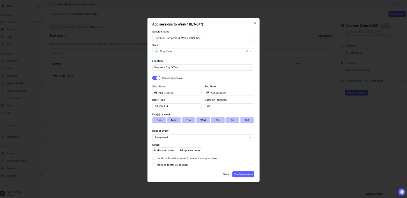Expand Settings section chevron
The height and width of the screenshot is (198, 407).
point(40,176)
